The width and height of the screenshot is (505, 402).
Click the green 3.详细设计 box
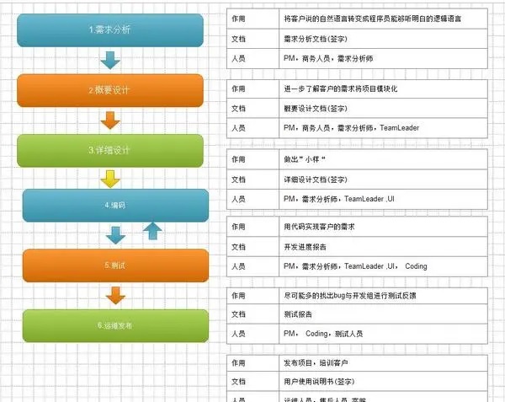(110, 150)
